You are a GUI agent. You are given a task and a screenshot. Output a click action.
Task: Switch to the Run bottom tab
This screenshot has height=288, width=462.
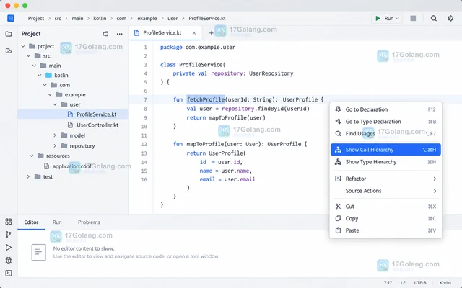point(57,222)
